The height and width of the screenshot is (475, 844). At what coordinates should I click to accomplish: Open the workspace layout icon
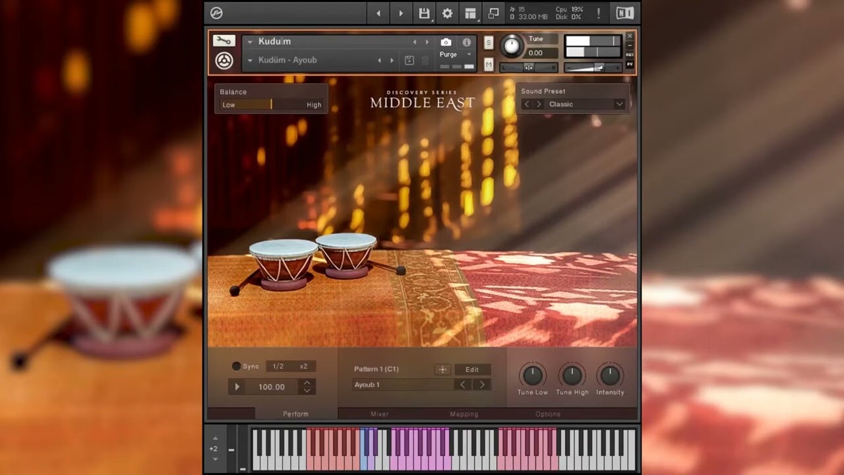coord(470,13)
